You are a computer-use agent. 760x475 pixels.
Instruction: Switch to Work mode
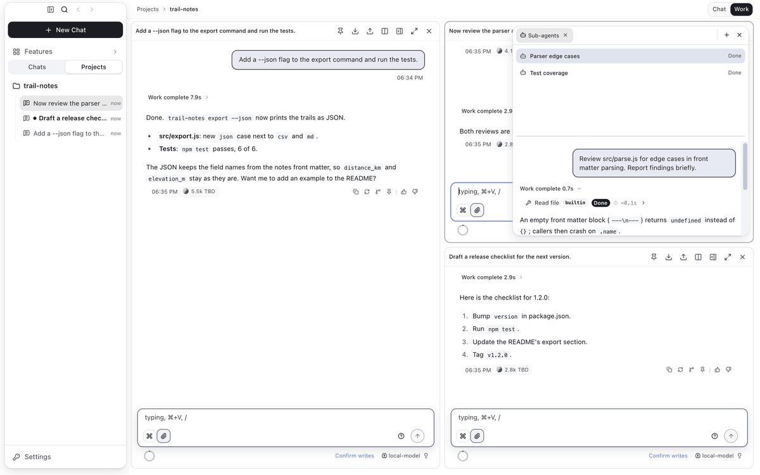[x=742, y=9]
